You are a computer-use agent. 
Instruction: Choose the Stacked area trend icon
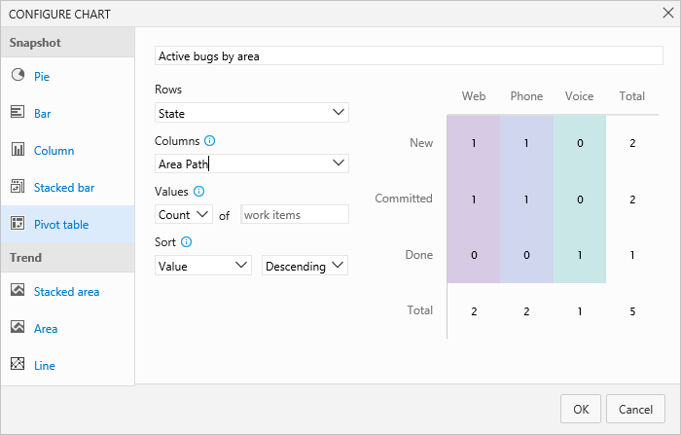coord(18,291)
